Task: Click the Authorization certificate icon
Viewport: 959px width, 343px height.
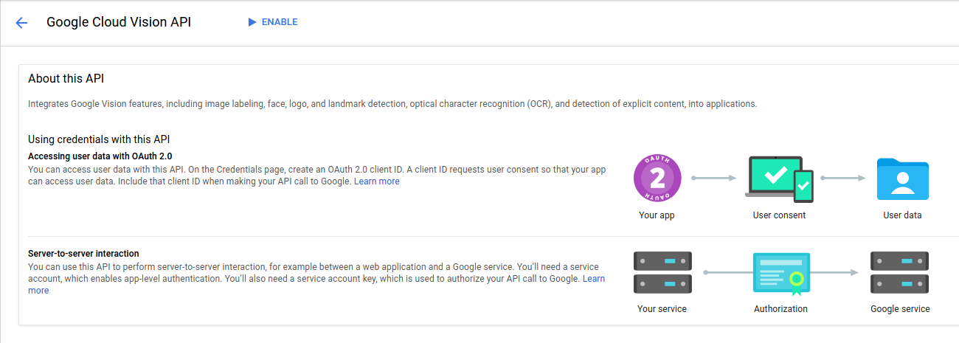Action: 781,274
